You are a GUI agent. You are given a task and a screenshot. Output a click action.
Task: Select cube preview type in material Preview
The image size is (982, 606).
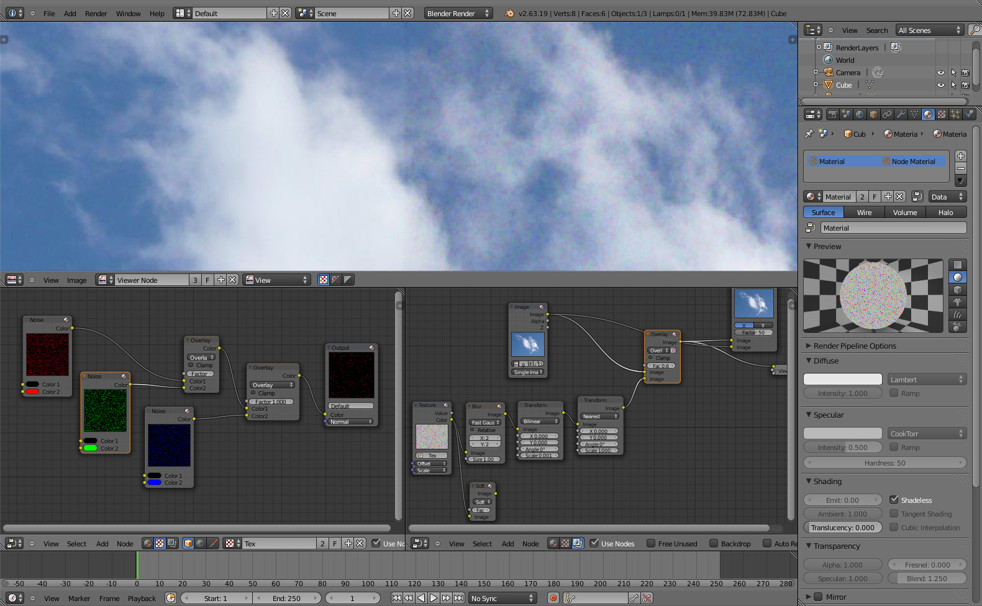pos(958,290)
